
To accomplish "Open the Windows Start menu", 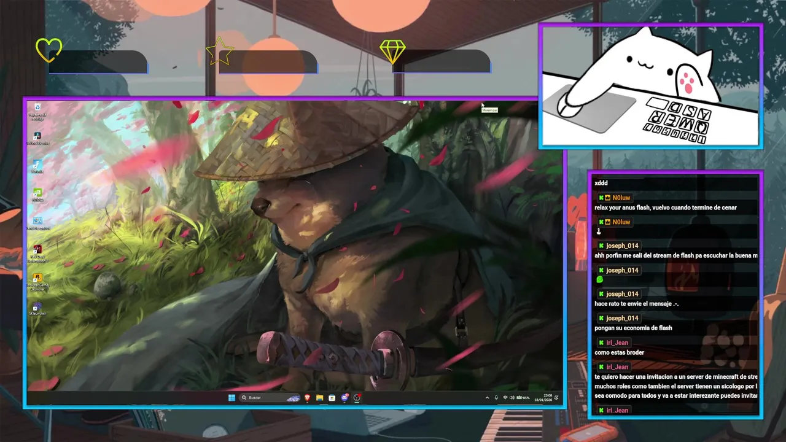I will click(x=232, y=398).
